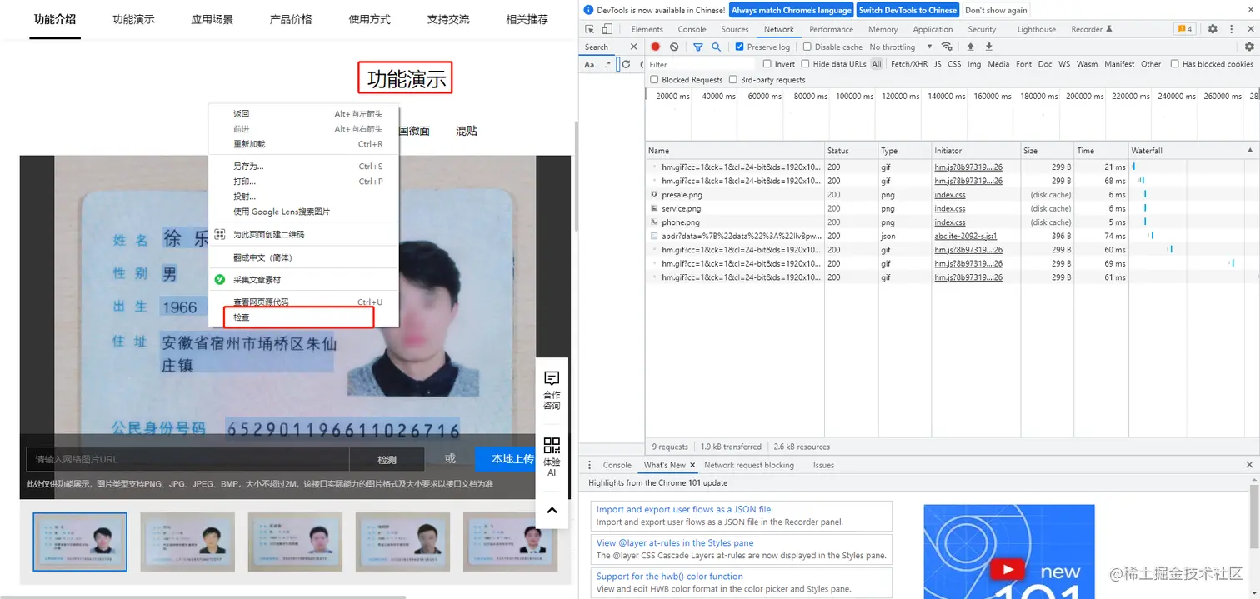Screen dimensions: 1260x599
Task: Sort requests by the Status column header
Action: [852, 151]
